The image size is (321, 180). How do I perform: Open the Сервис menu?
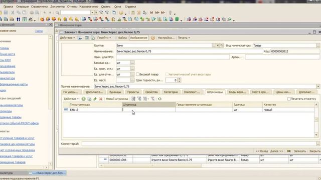pos(106,6)
